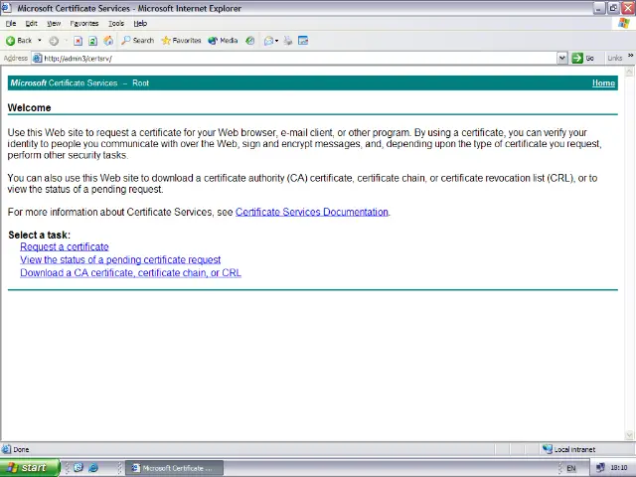This screenshot has width=636, height=477.
Task: Expand the Mail button dropdown arrow
Action: point(276,41)
